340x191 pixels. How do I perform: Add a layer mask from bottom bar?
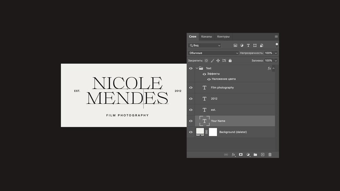point(241,155)
